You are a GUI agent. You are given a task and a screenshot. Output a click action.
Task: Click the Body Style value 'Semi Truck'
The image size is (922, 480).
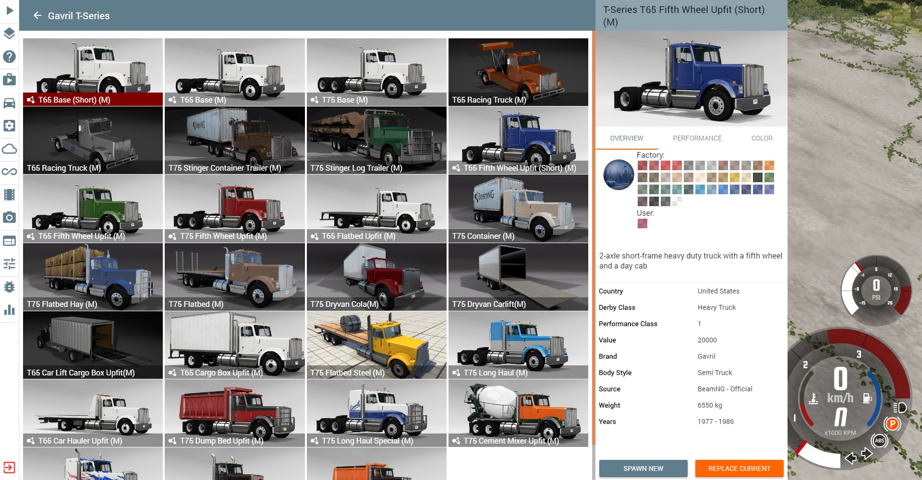(715, 373)
